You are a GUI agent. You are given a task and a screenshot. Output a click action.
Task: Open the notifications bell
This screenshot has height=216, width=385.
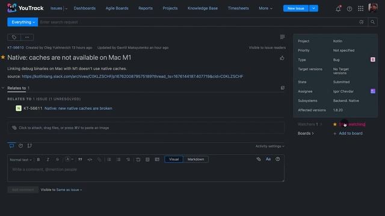[338, 9]
